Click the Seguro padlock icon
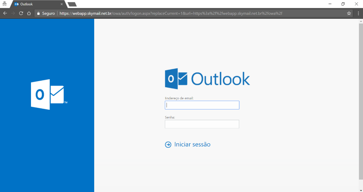The width and height of the screenshot is (363, 192). (38, 13)
